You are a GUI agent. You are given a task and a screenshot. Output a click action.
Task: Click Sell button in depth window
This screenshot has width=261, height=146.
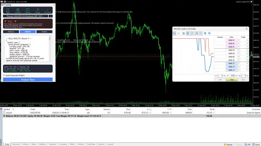[x=220, y=80]
